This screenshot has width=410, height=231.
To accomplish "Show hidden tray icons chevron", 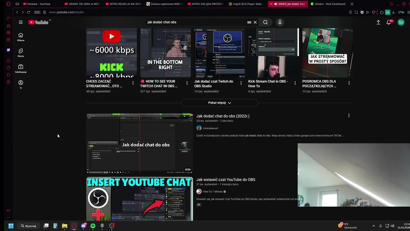I will [x=373, y=226].
